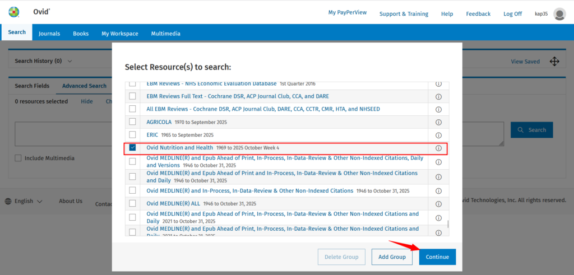
Task: Open the Support & Training link
Action: (403, 14)
